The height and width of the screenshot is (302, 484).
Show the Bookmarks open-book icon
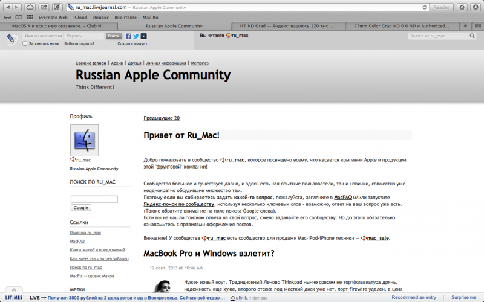click(x=19, y=18)
